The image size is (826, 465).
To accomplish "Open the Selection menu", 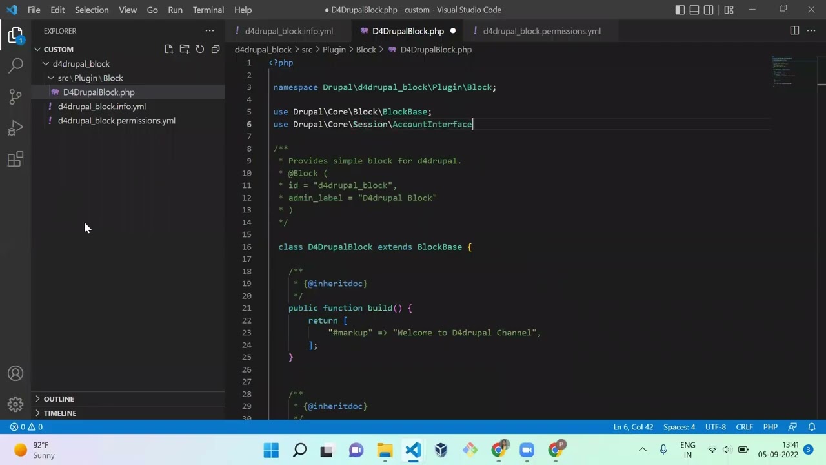I will point(92,10).
